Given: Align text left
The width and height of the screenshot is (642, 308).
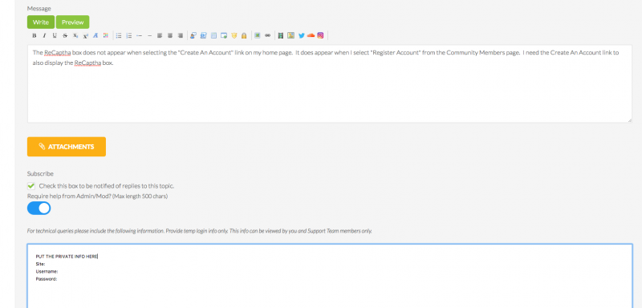Looking at the screenshot, I should click(x=160, y=35).
